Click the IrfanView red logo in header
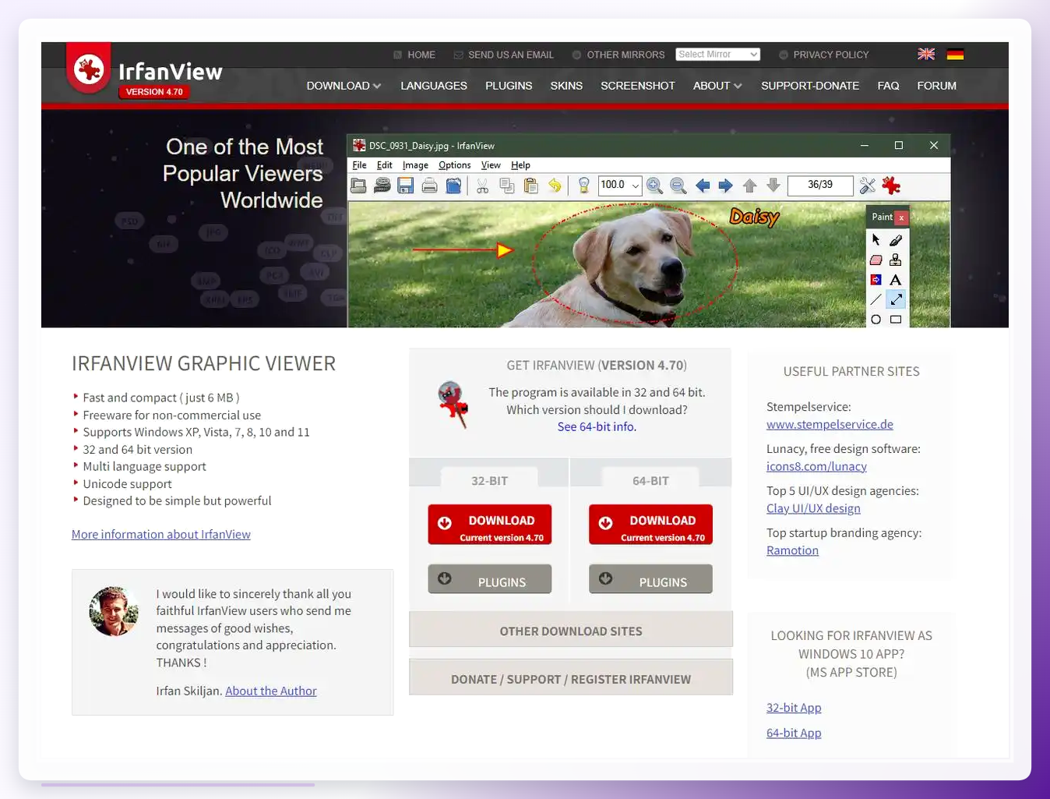The height and width of the screenshot is (799, 1050). pos(89,69)
